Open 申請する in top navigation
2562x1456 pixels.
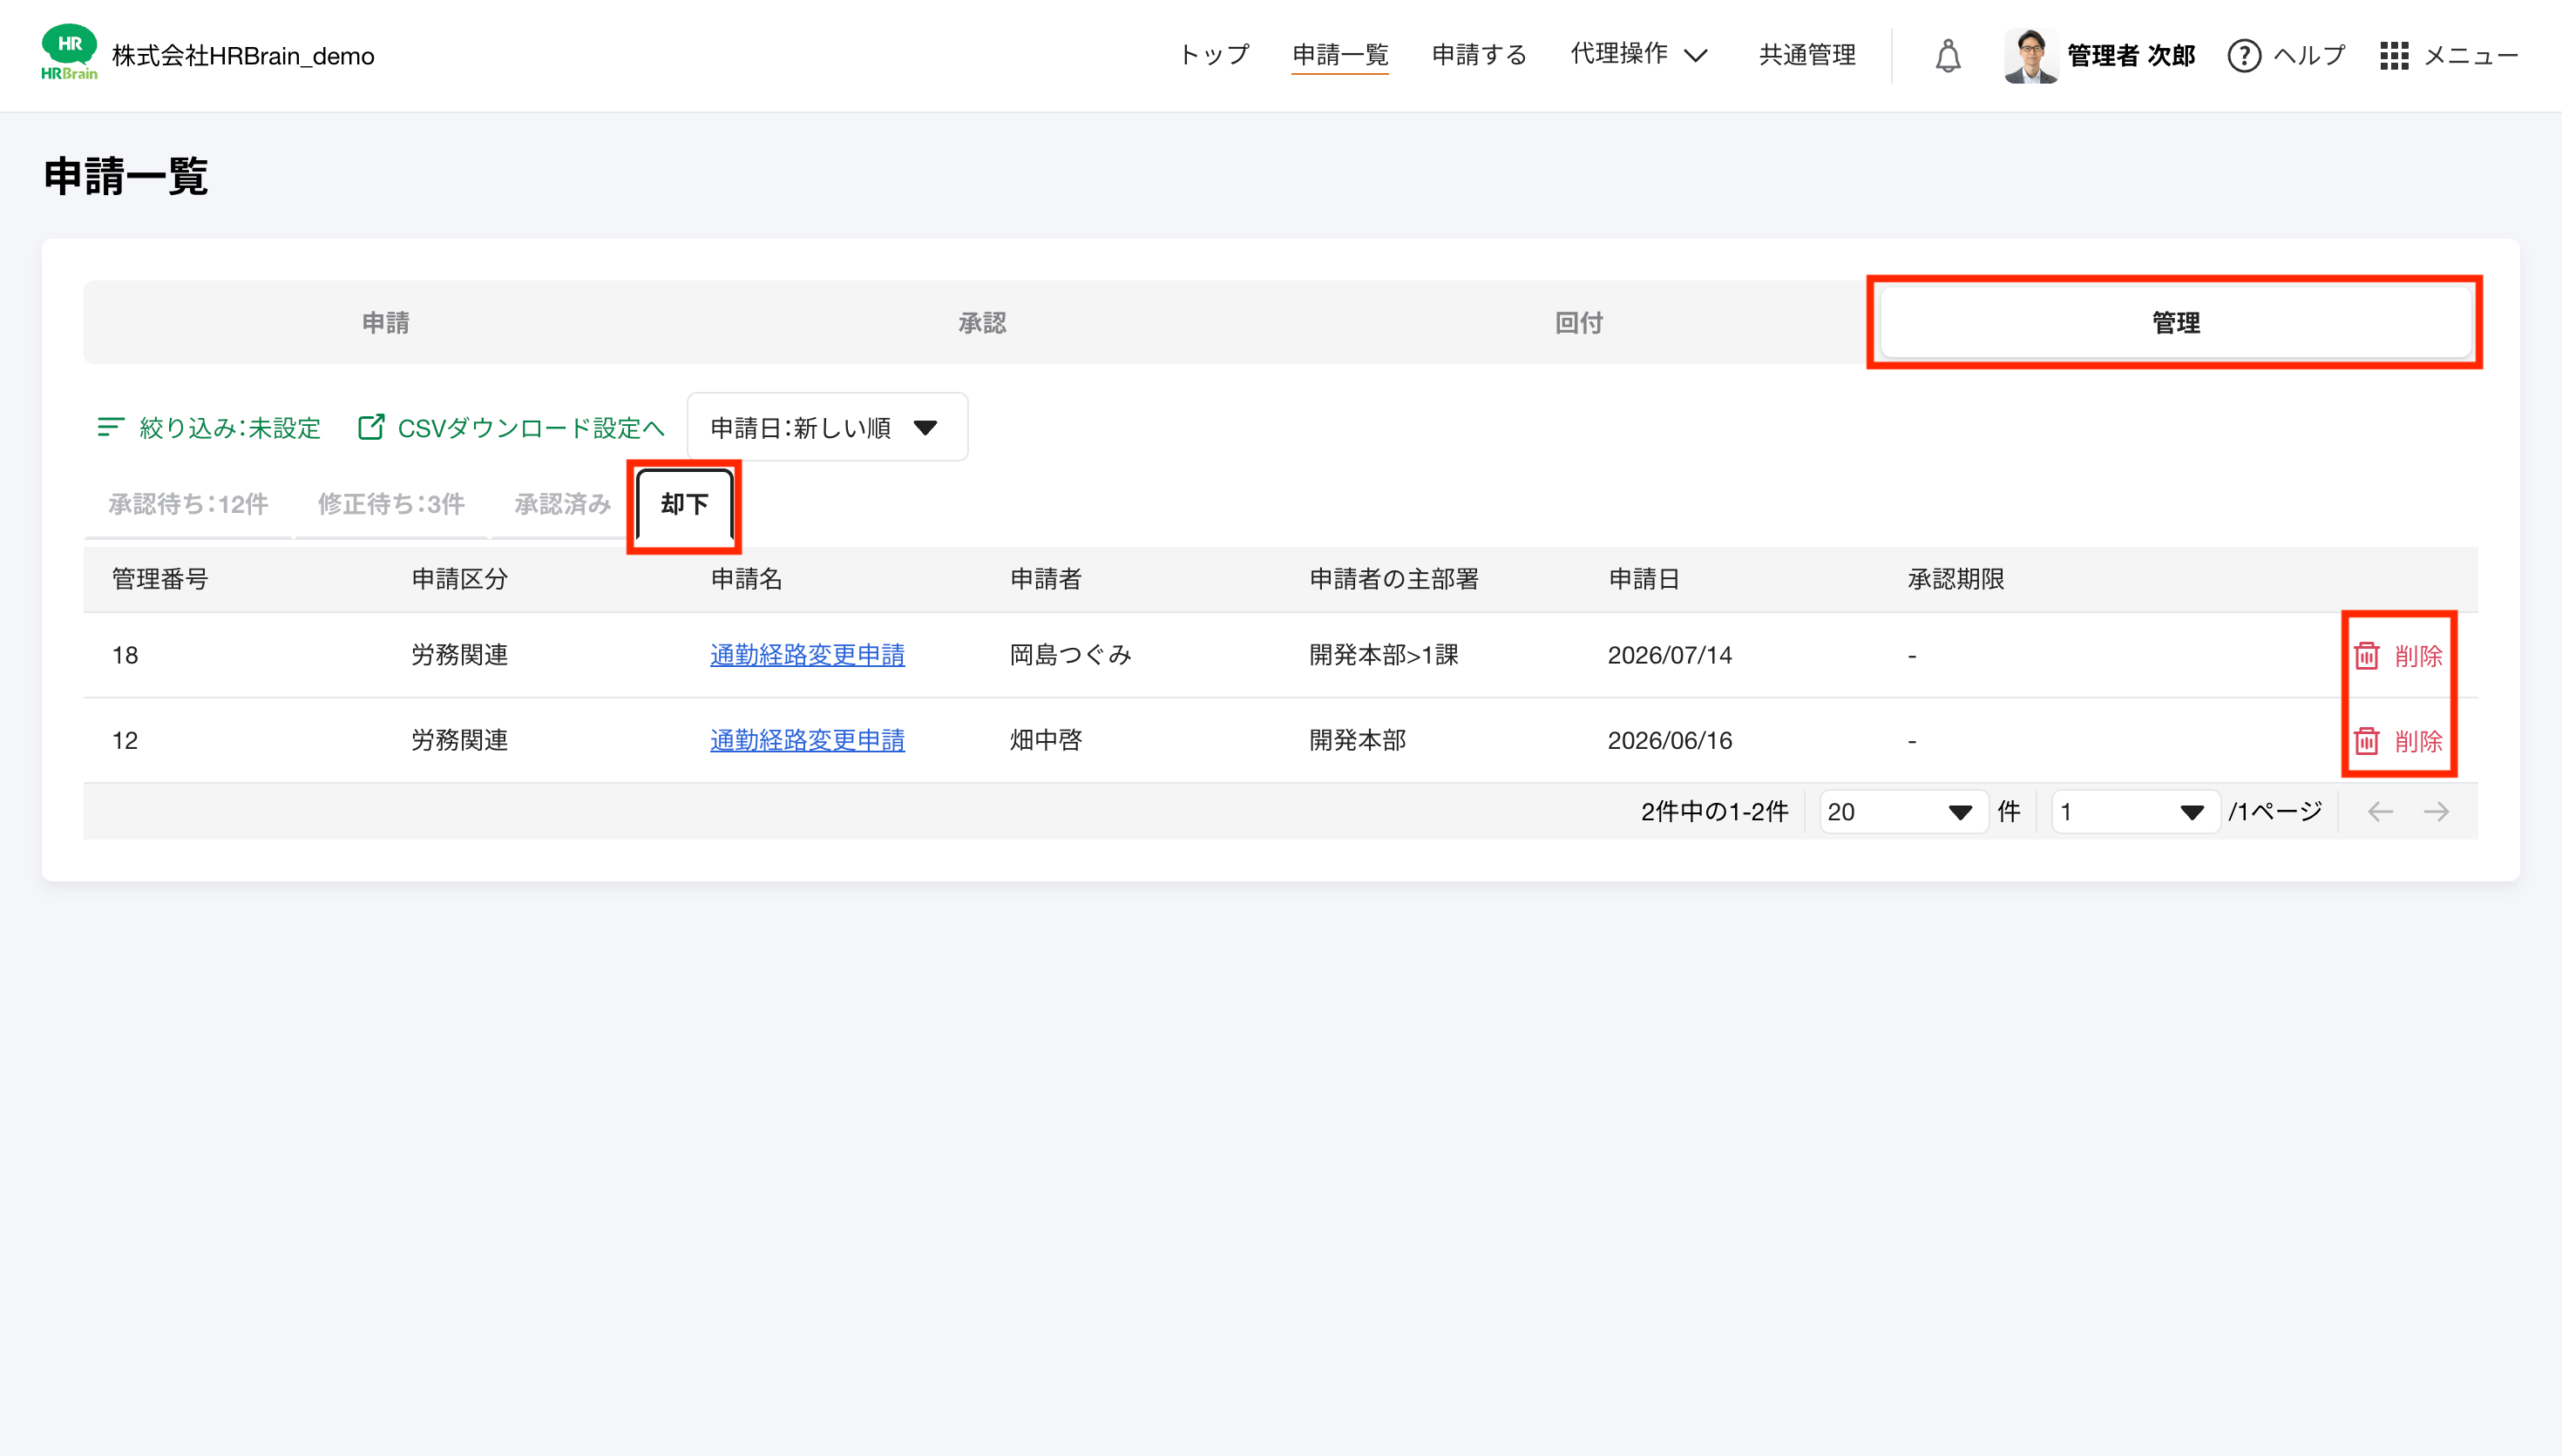(1479, 54)
